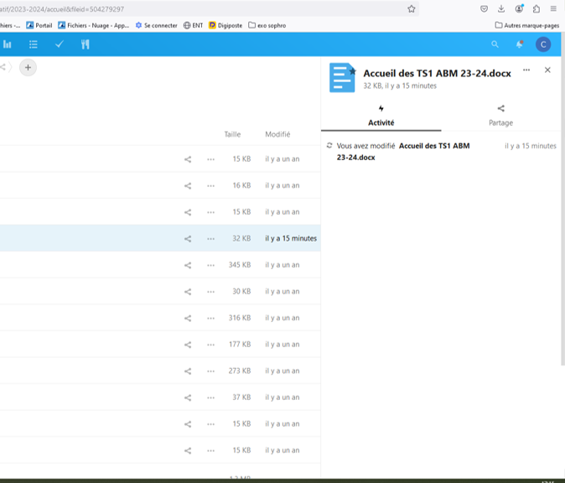Open the sidebar file actions three-dot menu
The width and height of the screenshot is (565, 483).
click(x=526, y=70)
